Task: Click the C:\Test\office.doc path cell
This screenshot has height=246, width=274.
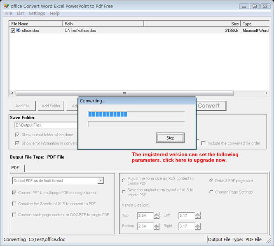Action: tap(80, 31)
